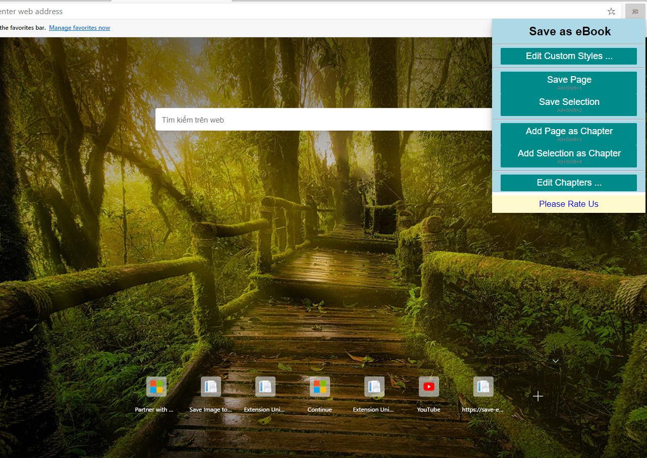The height and width of the screenshot is (458, 647).
Task: Open the YouTube shortcut tile
Action: pos(428,387)
